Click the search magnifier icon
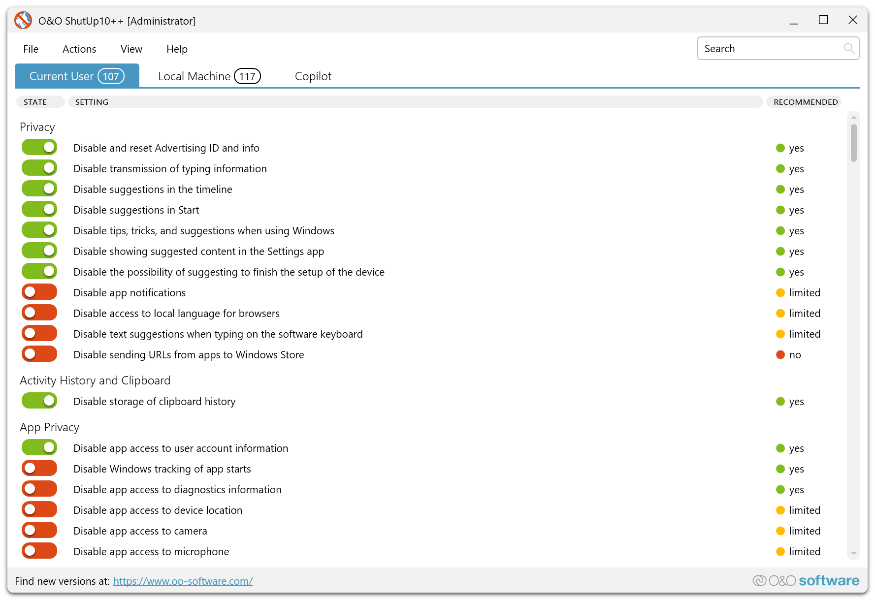The image size is (875, 600). pyautogui.click(x=848, y=48)
